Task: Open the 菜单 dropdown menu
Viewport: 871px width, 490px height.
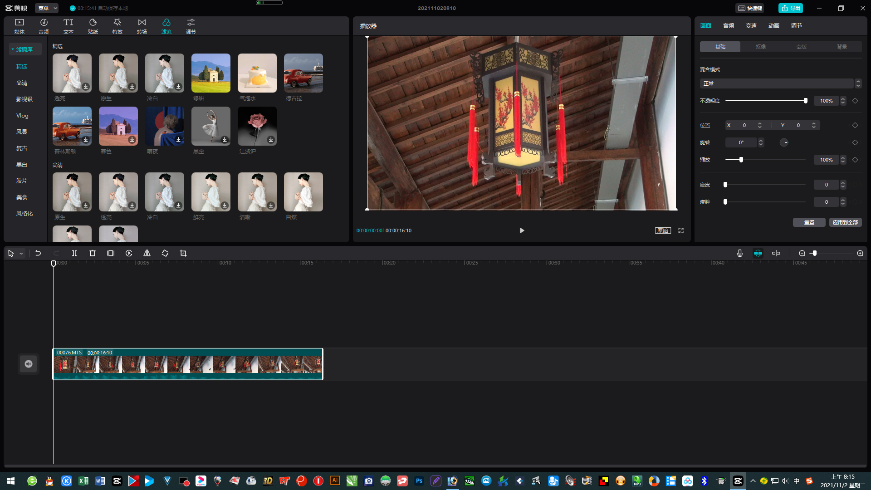Action: (x=47, y=8)
